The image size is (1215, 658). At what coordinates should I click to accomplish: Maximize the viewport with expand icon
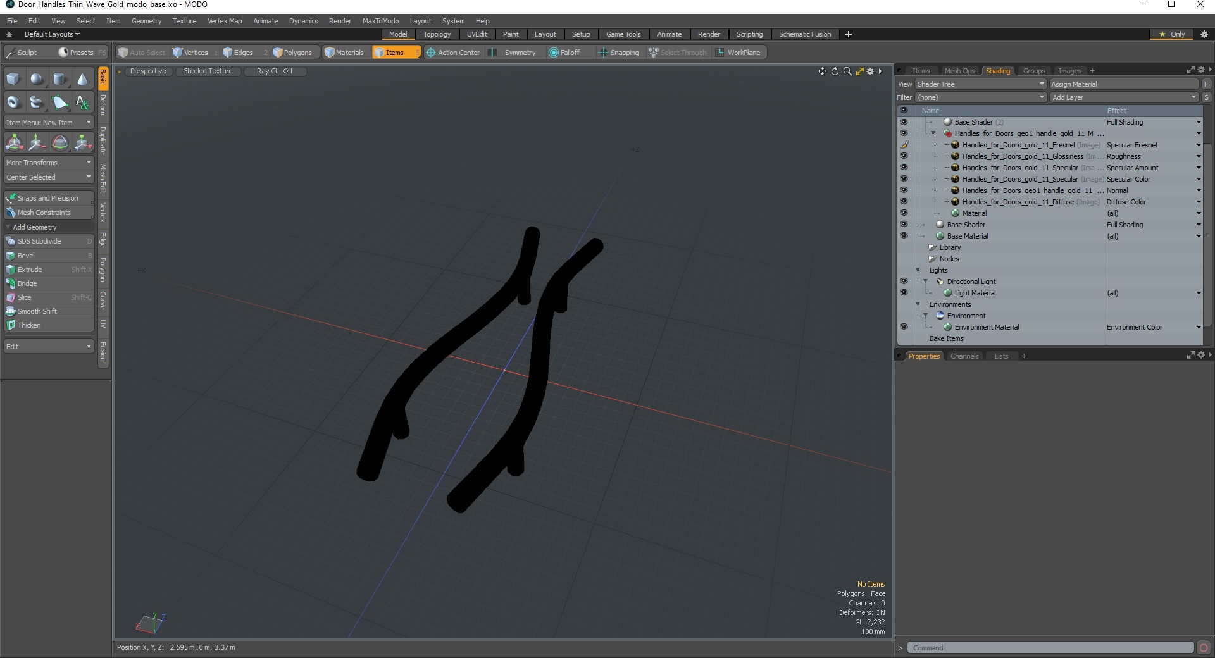[859, 71]
